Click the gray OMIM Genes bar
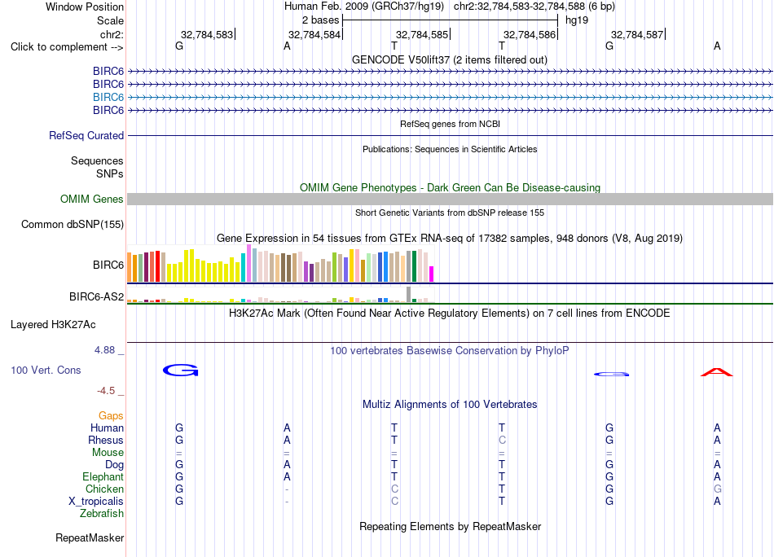Viewport: 774px width, 557px height. (x=450, y=199)
